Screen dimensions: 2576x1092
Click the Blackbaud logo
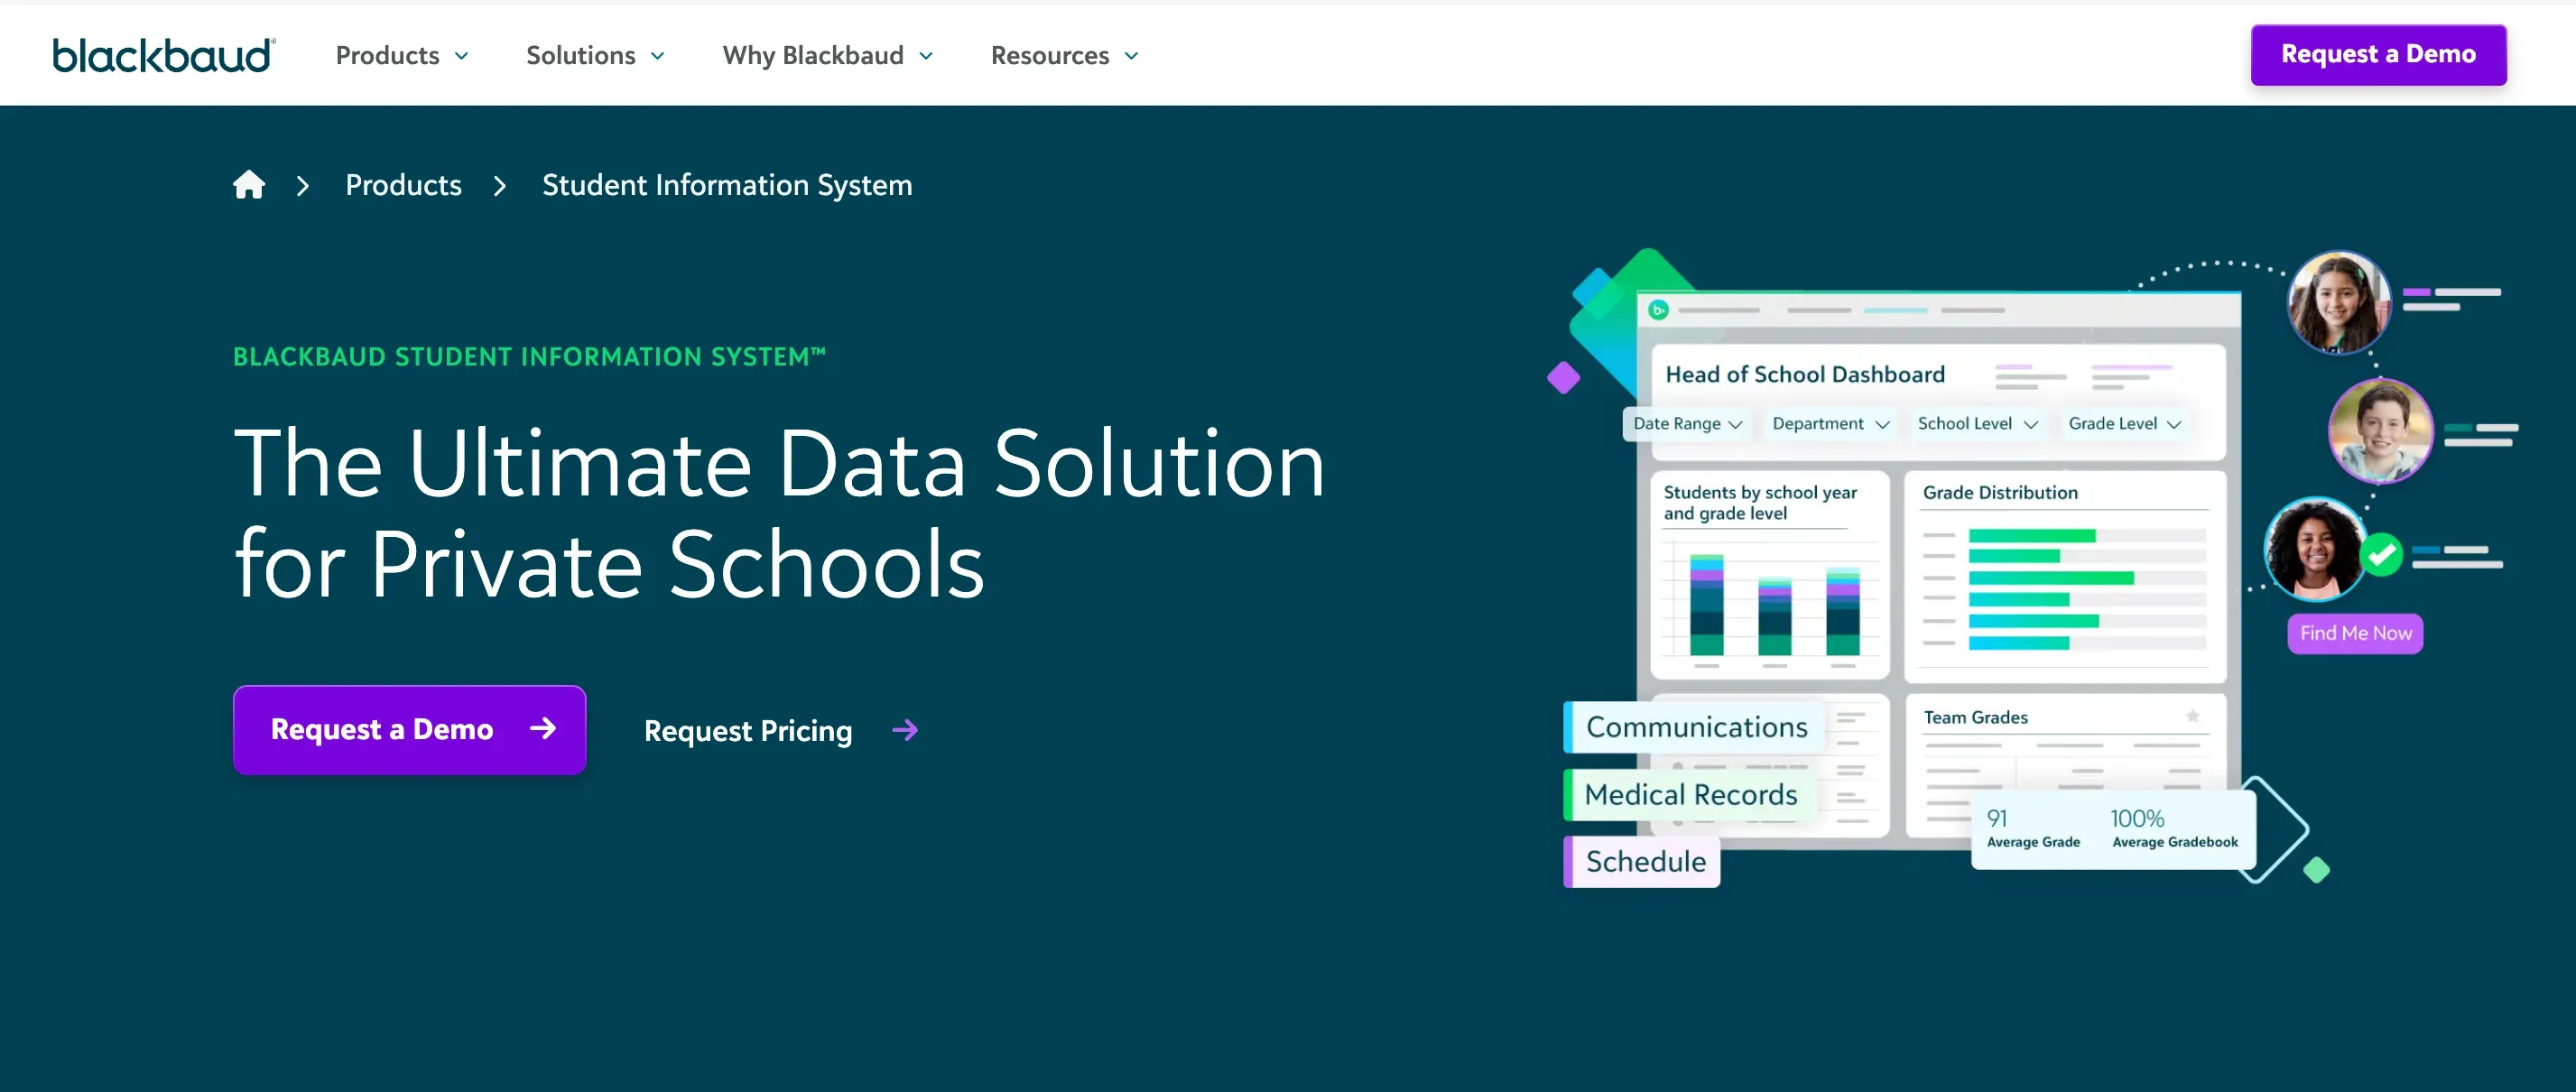(164, 55)
